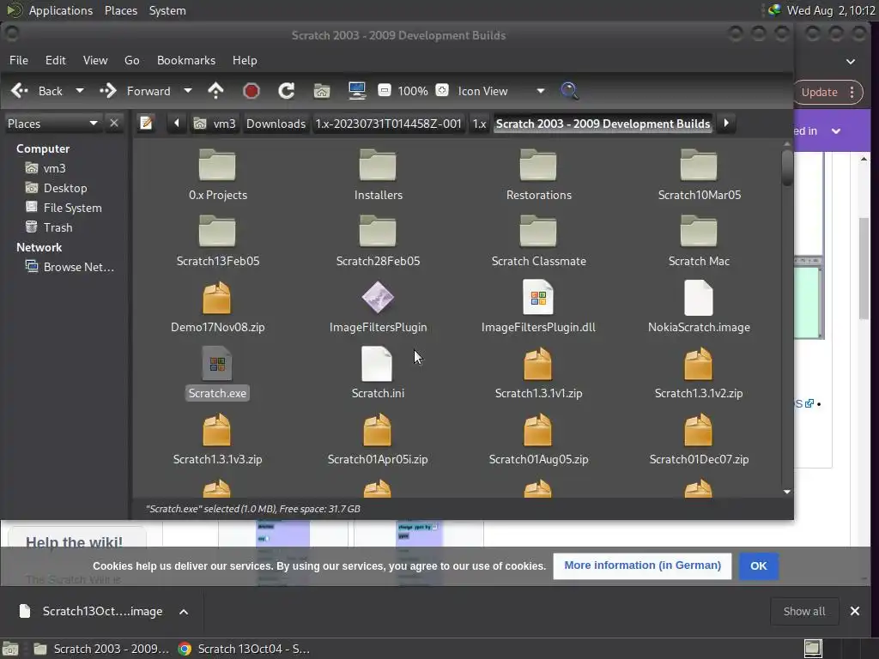The image size is (879, 659).
Task: Select the Scratch28Feb05 folder
Action: [378, 241]
